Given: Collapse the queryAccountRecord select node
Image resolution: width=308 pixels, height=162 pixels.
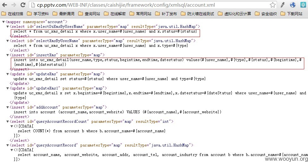Looking at the screenshot, I should coord(8,145).
